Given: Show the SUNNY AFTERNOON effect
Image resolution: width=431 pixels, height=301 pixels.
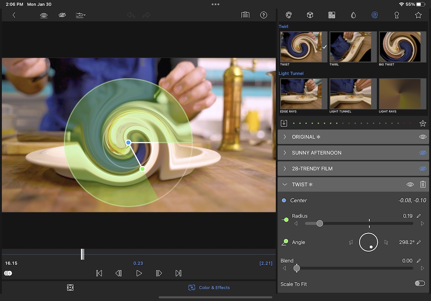Looking at the screenshot, I should (x=423, y=153).
